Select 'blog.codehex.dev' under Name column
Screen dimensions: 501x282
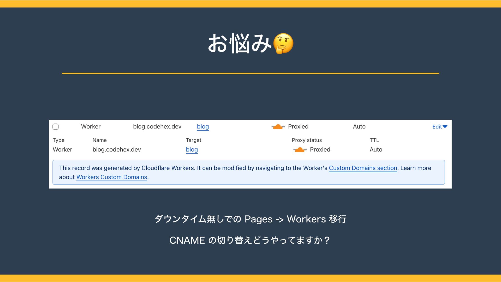(x=117, y=150)
